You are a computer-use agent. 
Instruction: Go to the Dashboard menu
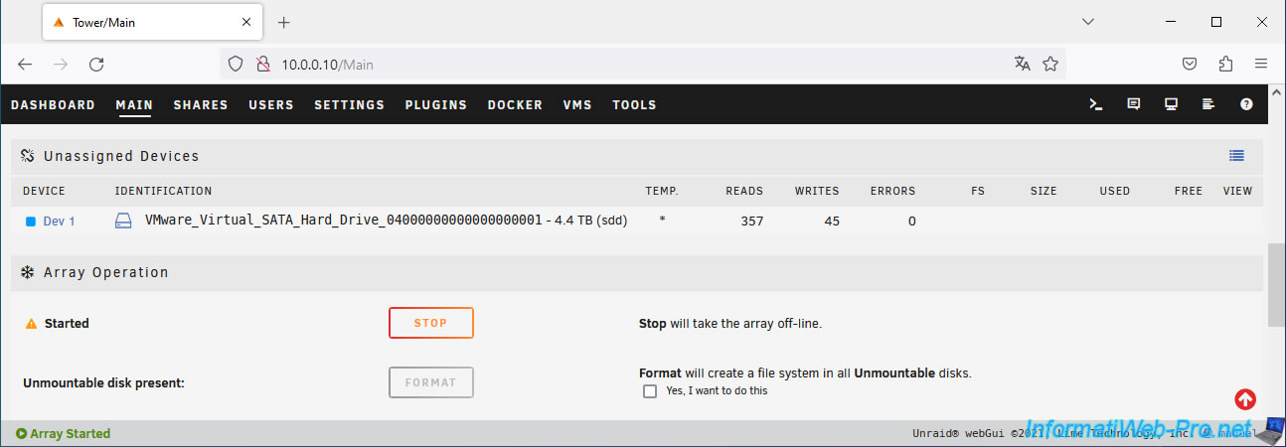point(53,105)
